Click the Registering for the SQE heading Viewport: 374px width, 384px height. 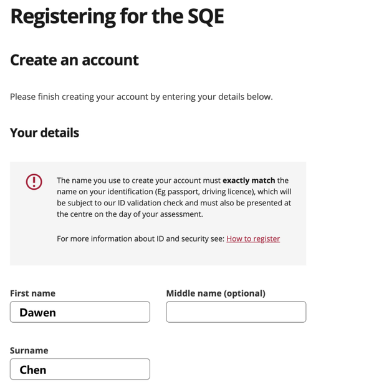[117, 17]
